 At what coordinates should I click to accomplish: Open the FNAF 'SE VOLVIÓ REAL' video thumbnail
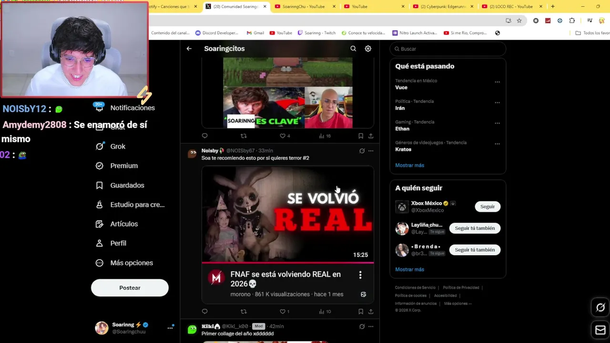tap(288, 214)
